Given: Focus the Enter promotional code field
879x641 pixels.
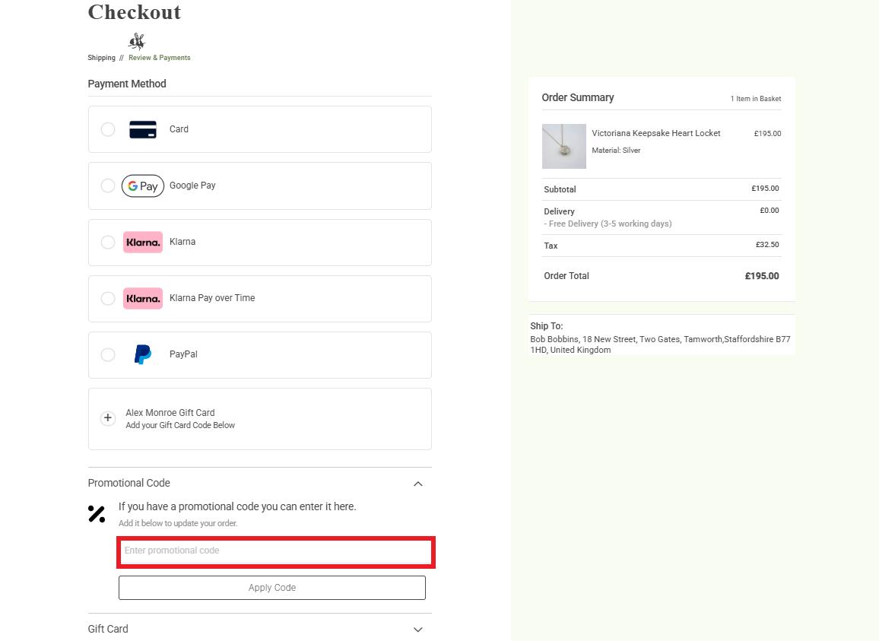Looking at the screenshot, I should 275,551.
